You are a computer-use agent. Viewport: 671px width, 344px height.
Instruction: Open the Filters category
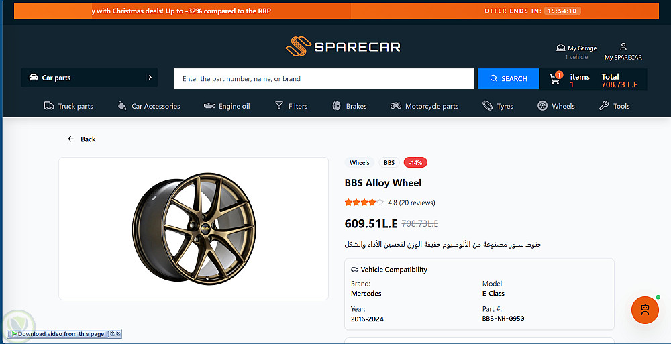coord(291,106)
